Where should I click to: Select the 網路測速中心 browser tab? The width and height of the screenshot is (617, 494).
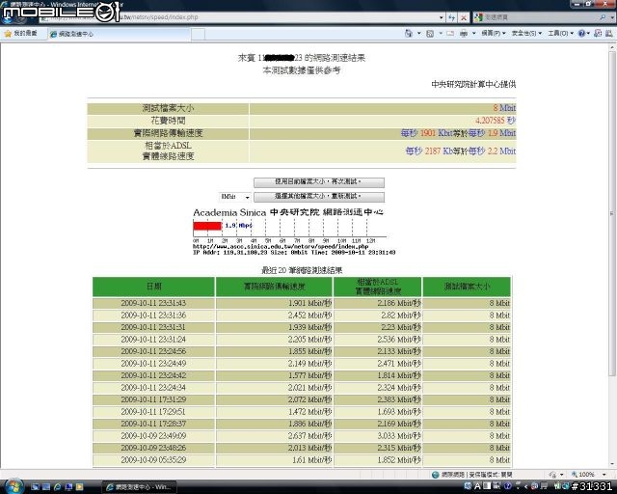(120, 34)
